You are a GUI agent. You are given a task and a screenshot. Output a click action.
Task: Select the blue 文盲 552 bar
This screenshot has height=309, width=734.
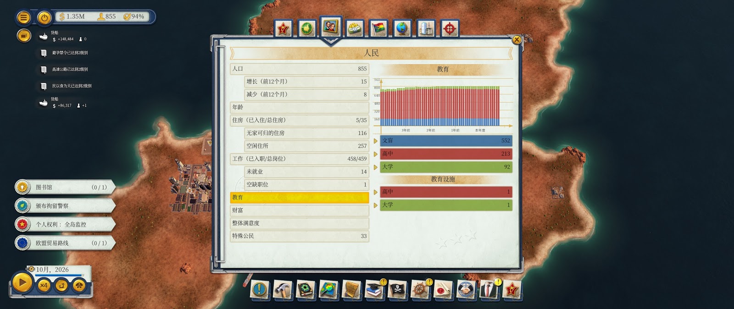(x=446, y=141)
